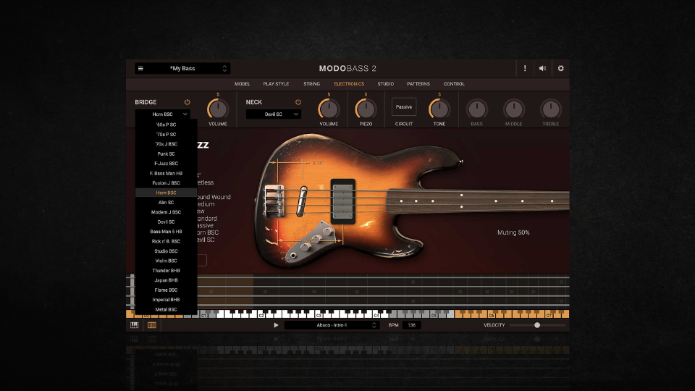
Task: Choose '70s P SC pickup
Action: tap(166, 135)
